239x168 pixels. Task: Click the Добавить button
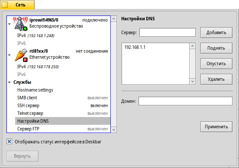pos(216,32)
